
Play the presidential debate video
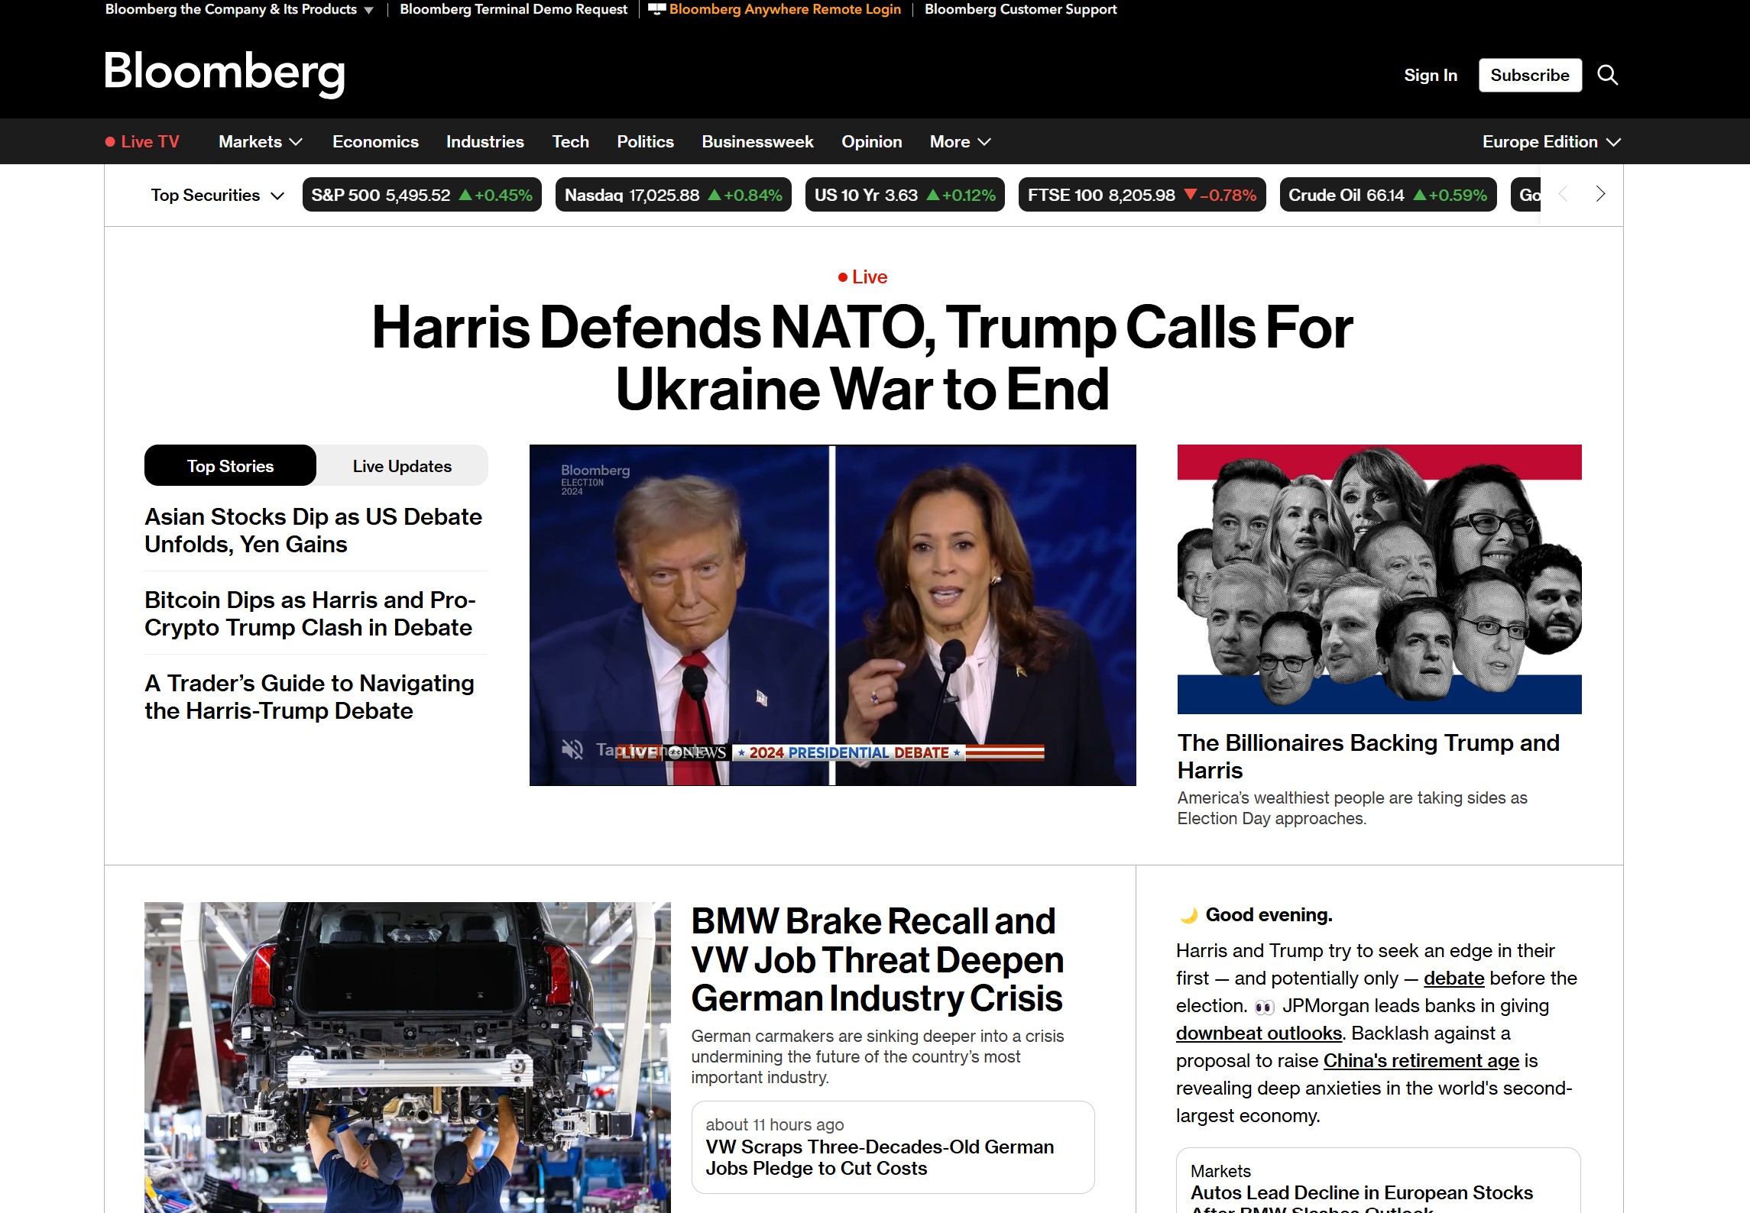832,615
